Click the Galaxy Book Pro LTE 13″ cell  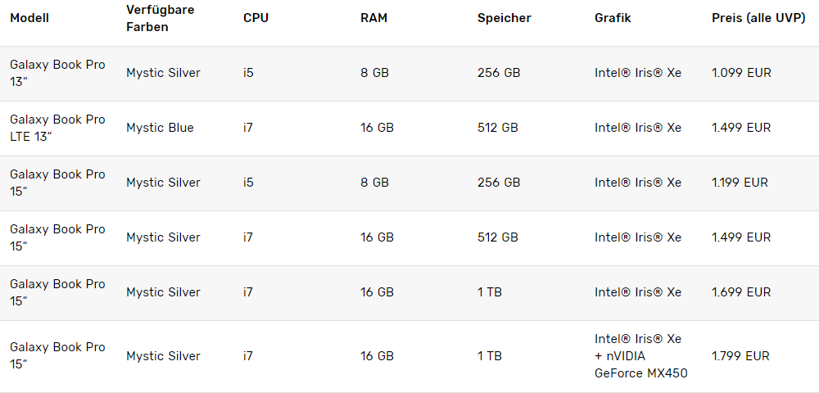[57, 128]
